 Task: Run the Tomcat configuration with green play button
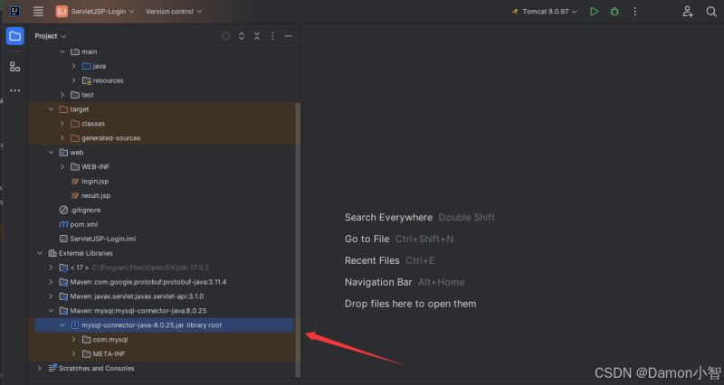[594, 12]
